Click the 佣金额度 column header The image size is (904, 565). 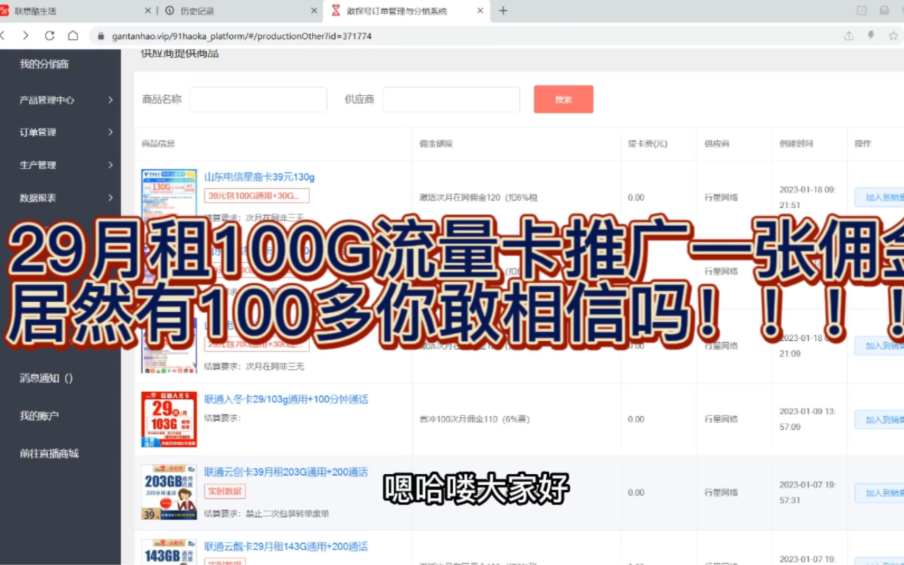pos(436,144)
